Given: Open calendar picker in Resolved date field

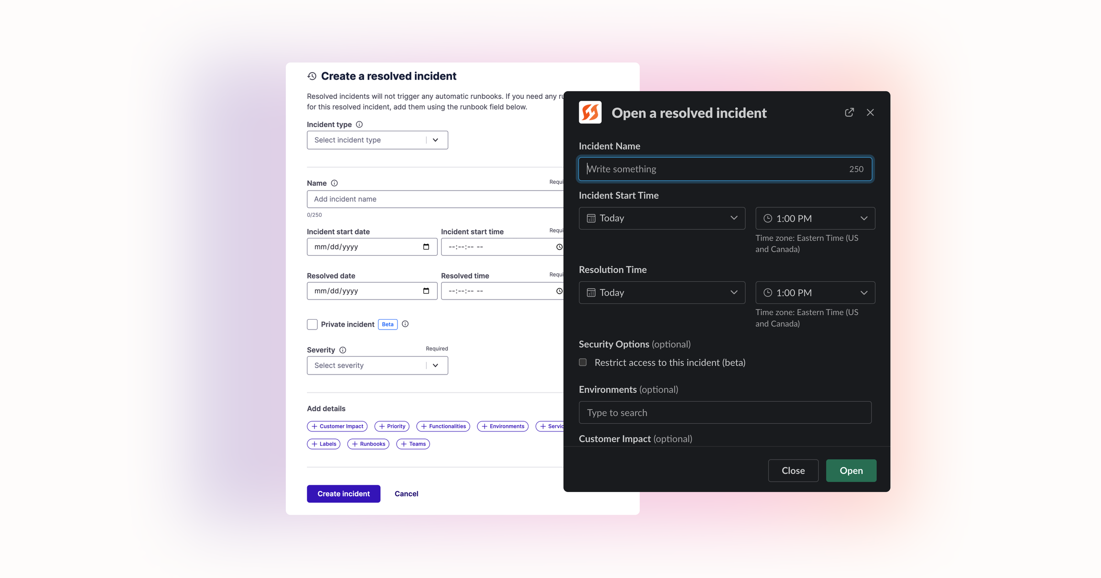Looking at the screenshot, I should tap(426, 291).
